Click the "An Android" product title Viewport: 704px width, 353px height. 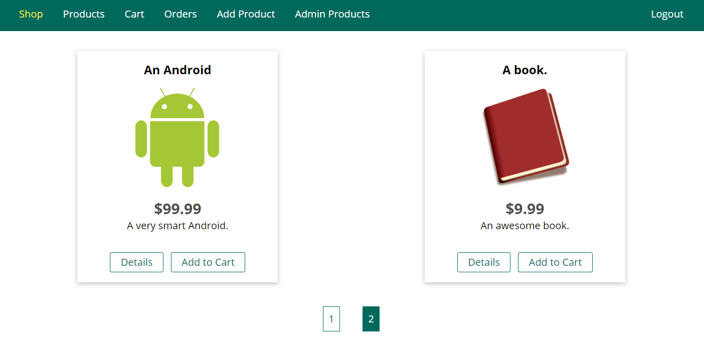pos(177,70)
